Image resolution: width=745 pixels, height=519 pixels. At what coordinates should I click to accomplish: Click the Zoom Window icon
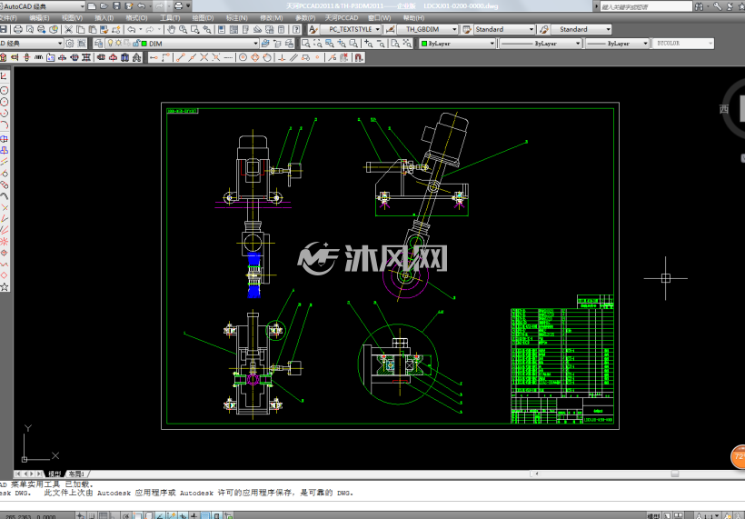click(x=306, y=44)
